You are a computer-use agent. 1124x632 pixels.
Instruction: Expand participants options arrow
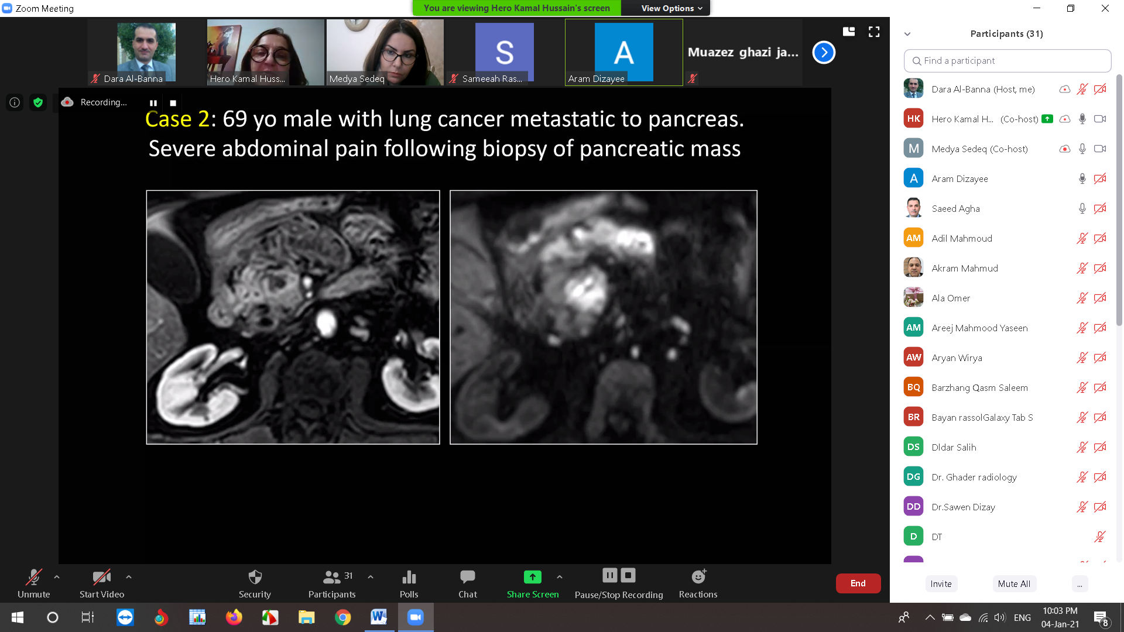(x=371, y=577)
